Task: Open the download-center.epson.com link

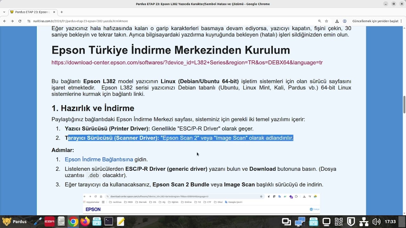Action: point(187,62)
